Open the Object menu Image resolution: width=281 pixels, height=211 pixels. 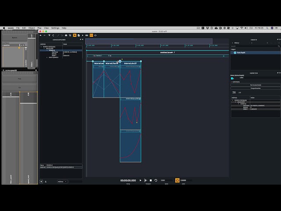(32, 28)
